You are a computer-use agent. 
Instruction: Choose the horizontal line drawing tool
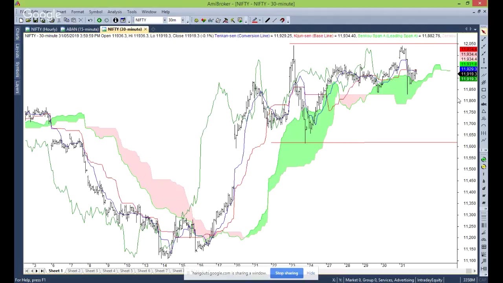(x=484, y=68)
